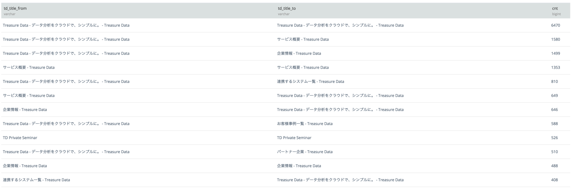This screenshot has width=571, height=191.
Task: Select the cnt value 649
Action: pos(554,95)
